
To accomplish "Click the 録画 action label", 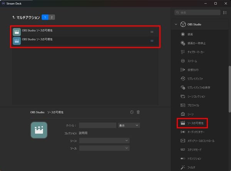I will click(x=190, y=35).
